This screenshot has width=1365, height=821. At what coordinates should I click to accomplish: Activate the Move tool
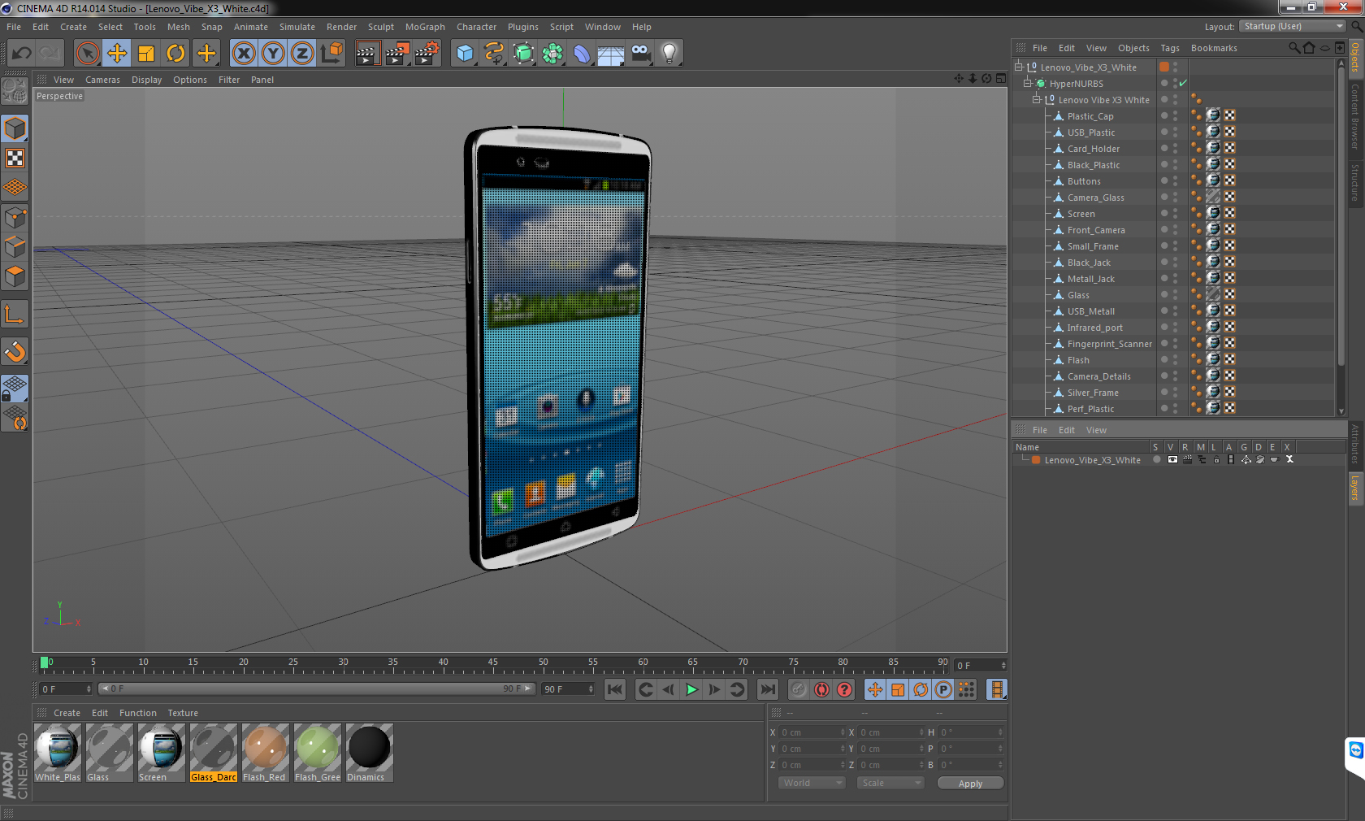click(117, 54)
